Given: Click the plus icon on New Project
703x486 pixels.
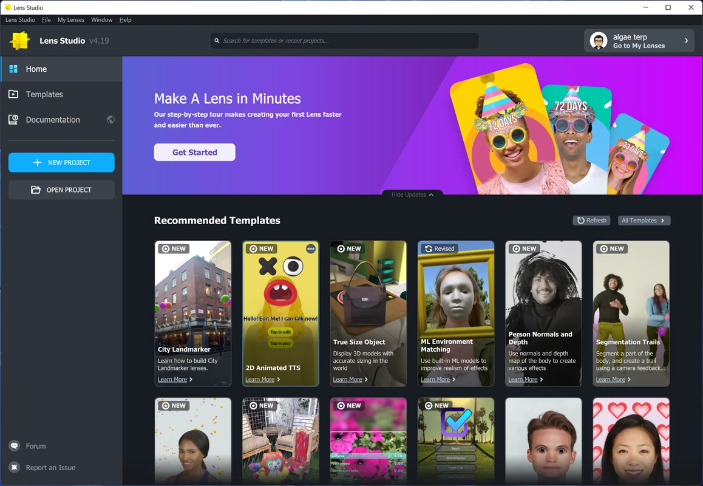Looking at the screenshot, I should [x=38, y=162].
